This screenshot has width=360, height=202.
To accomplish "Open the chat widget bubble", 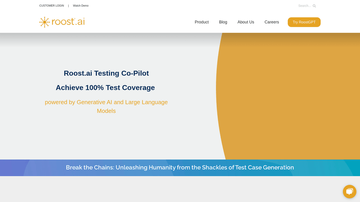I will [x=349, y=191].
